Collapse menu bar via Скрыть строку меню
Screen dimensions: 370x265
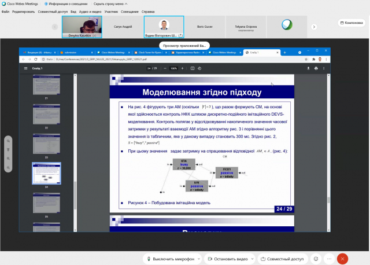tap(110, 4)
